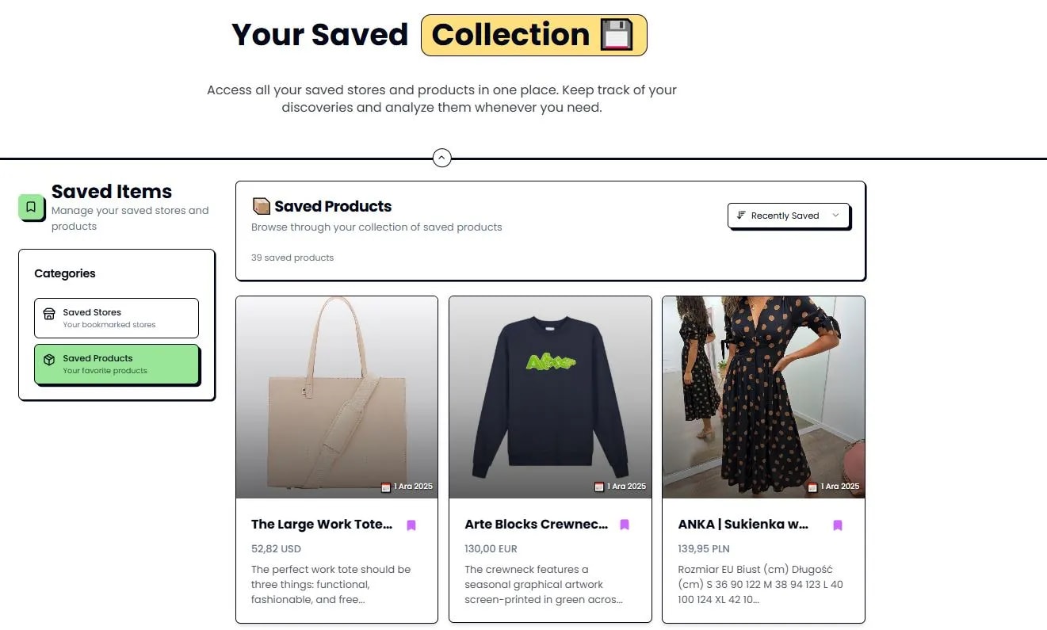Image resolution: width=1047 pixels, height=630 pixels.
Task: Select the store icon next to Saved Stores
Action: (x=49, y=313)
